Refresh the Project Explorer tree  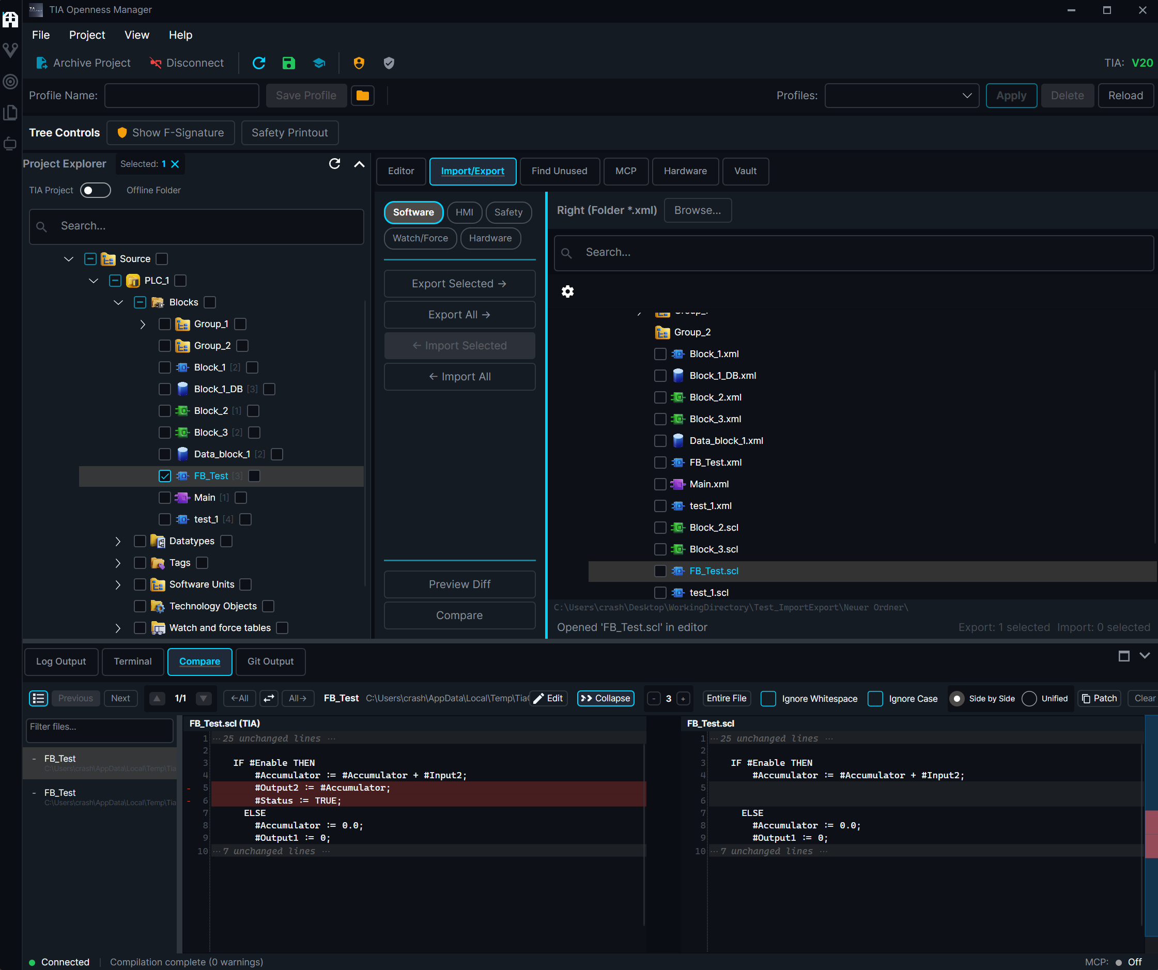(334, 164)
